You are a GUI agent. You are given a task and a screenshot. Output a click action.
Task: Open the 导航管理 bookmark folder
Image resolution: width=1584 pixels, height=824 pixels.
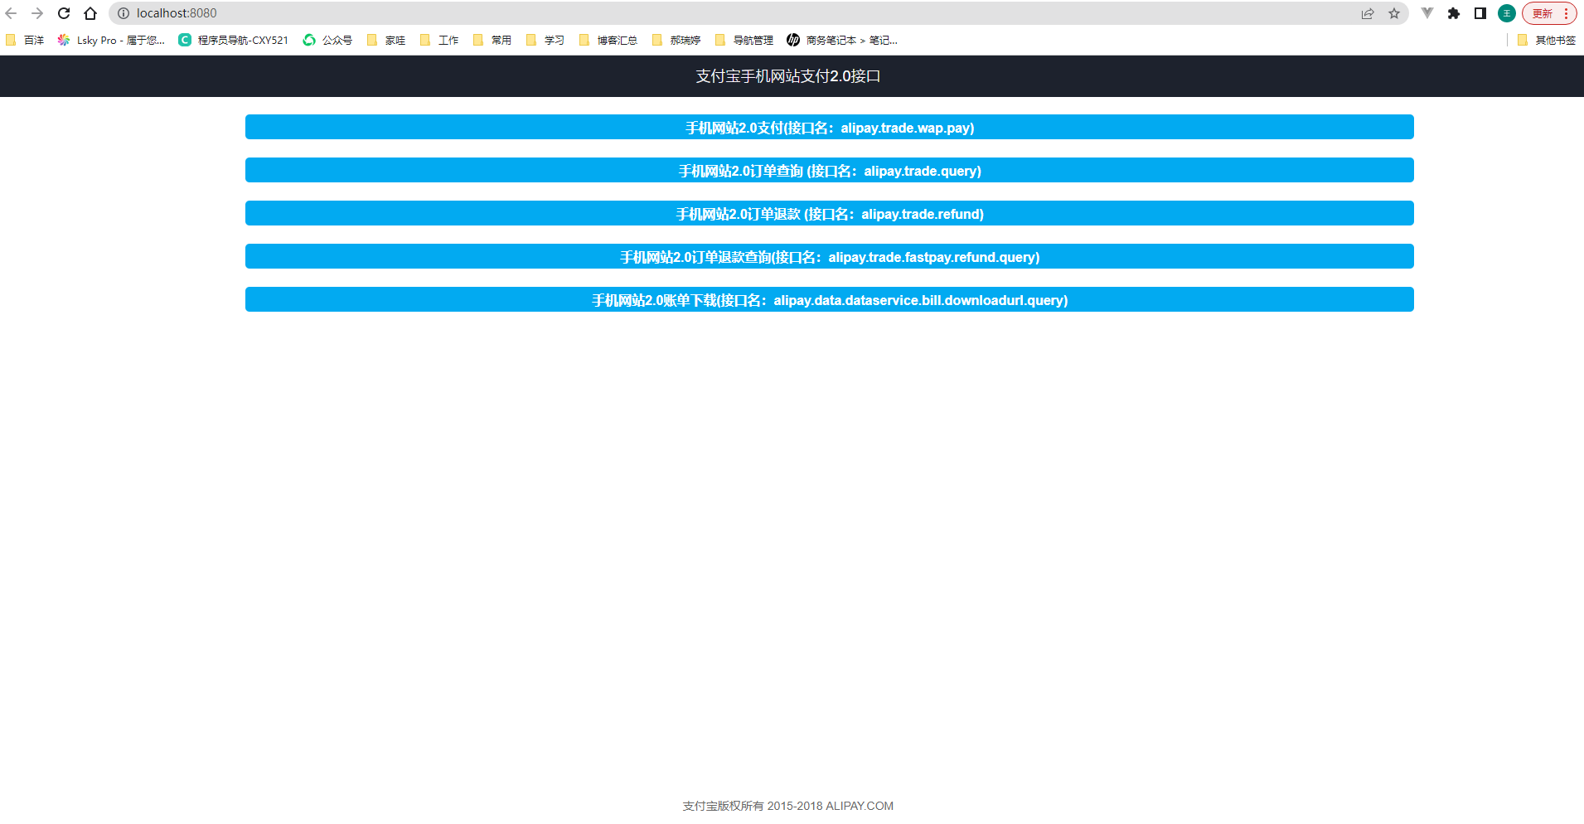pos(744,40)
